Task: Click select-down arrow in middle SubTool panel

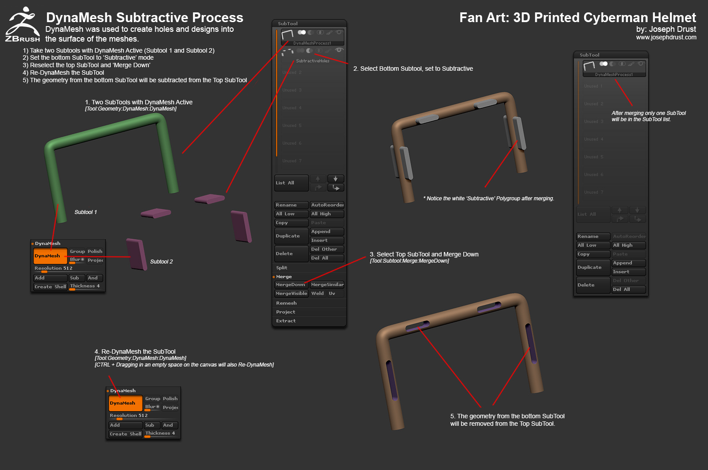Action: (336, 179)
